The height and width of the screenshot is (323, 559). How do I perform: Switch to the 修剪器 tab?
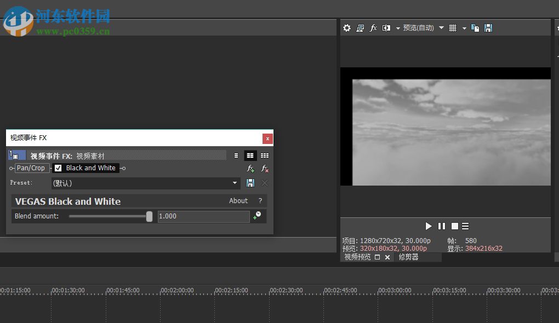pyautogui.click(x=408, y=257)
